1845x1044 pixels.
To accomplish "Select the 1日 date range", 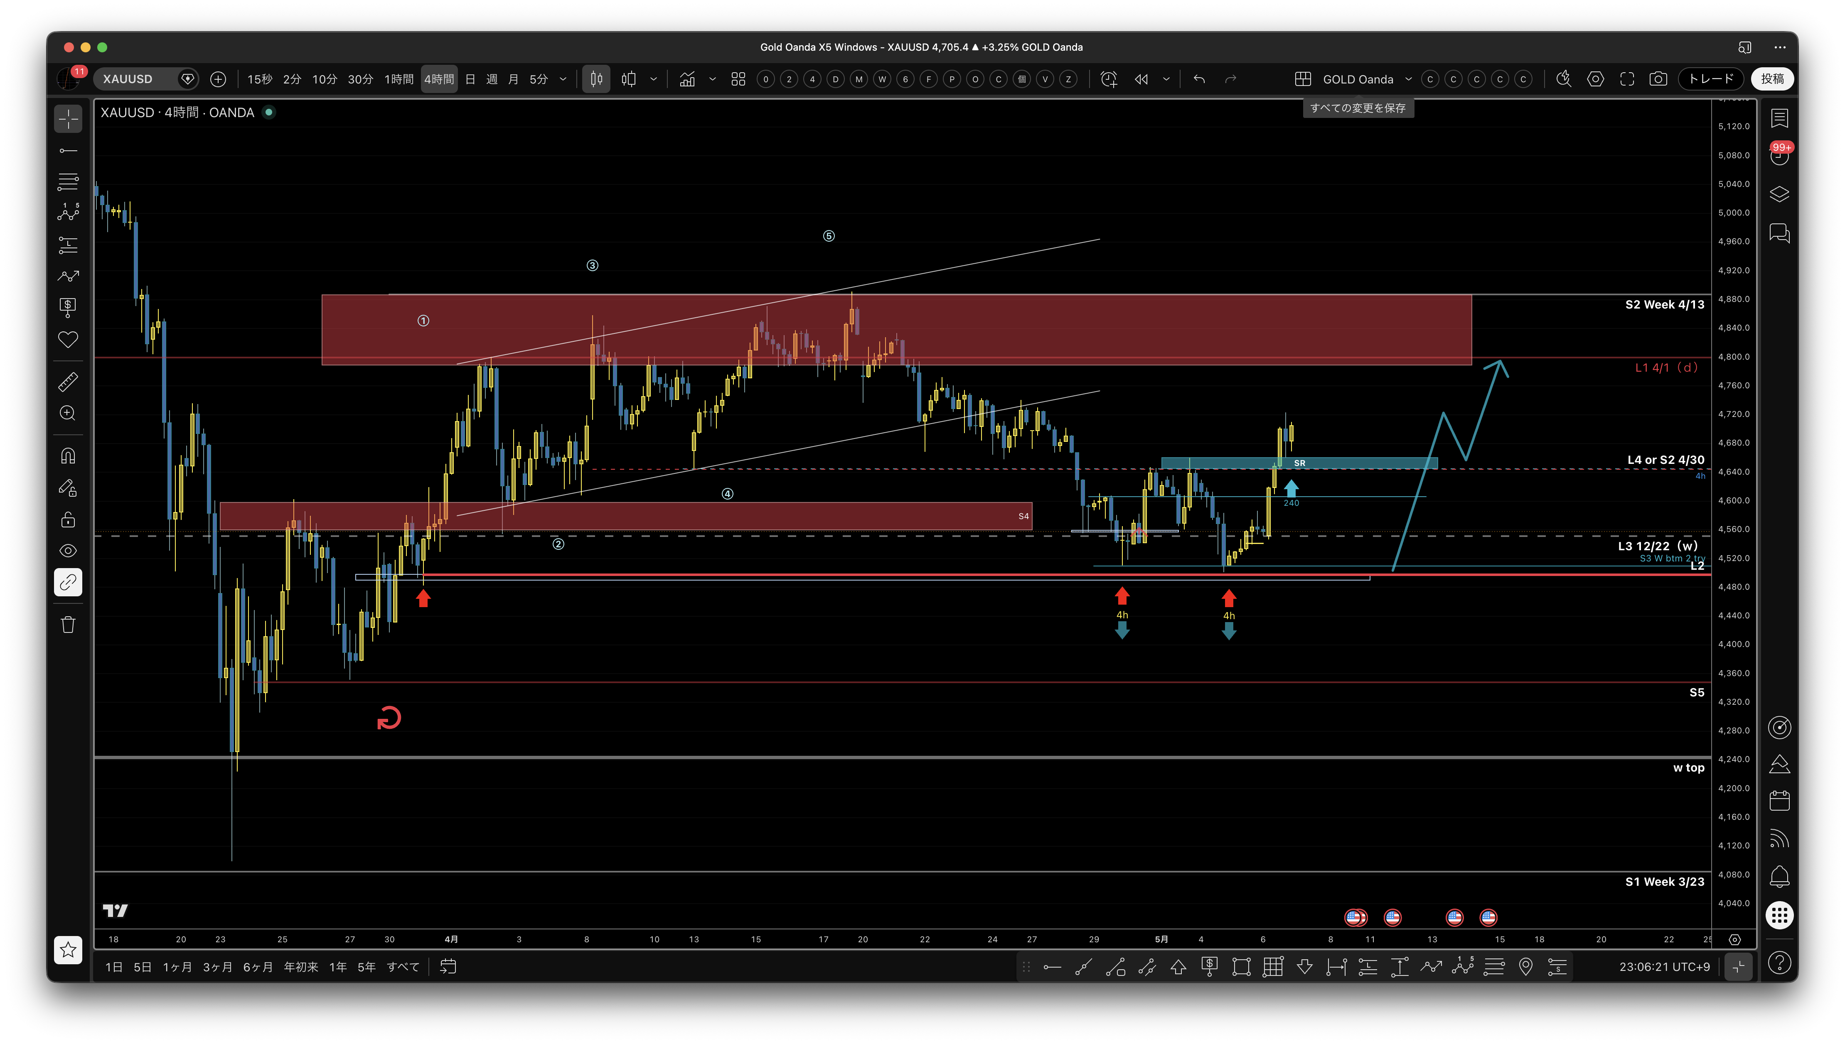I will [113, 967].
